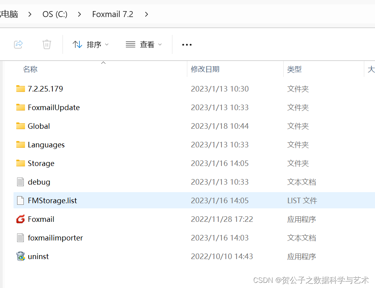
Task: Select the Foxmail application name
Action: pyautogui.click(x=41, y=219)
